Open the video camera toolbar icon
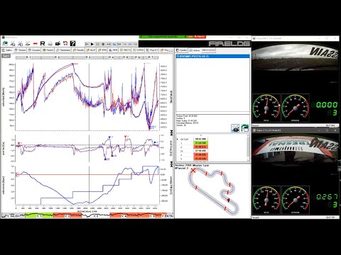The image size is (341, 255). click(58, 43)
